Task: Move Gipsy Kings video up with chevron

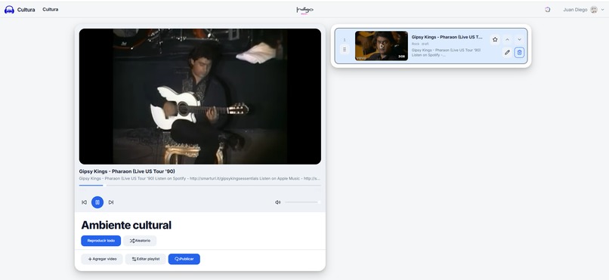Action: (x=507, y=39)
